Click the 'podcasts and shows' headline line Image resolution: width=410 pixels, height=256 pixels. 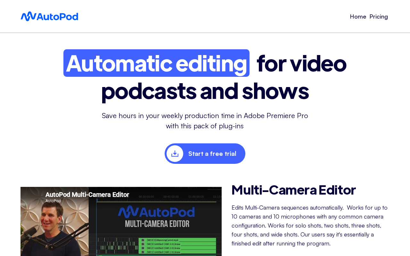tap(205, 91)
